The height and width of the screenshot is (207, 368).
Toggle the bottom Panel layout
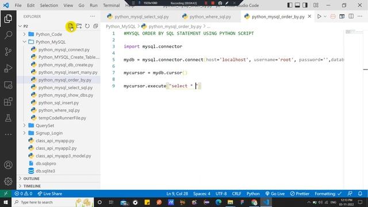[297, 5]
